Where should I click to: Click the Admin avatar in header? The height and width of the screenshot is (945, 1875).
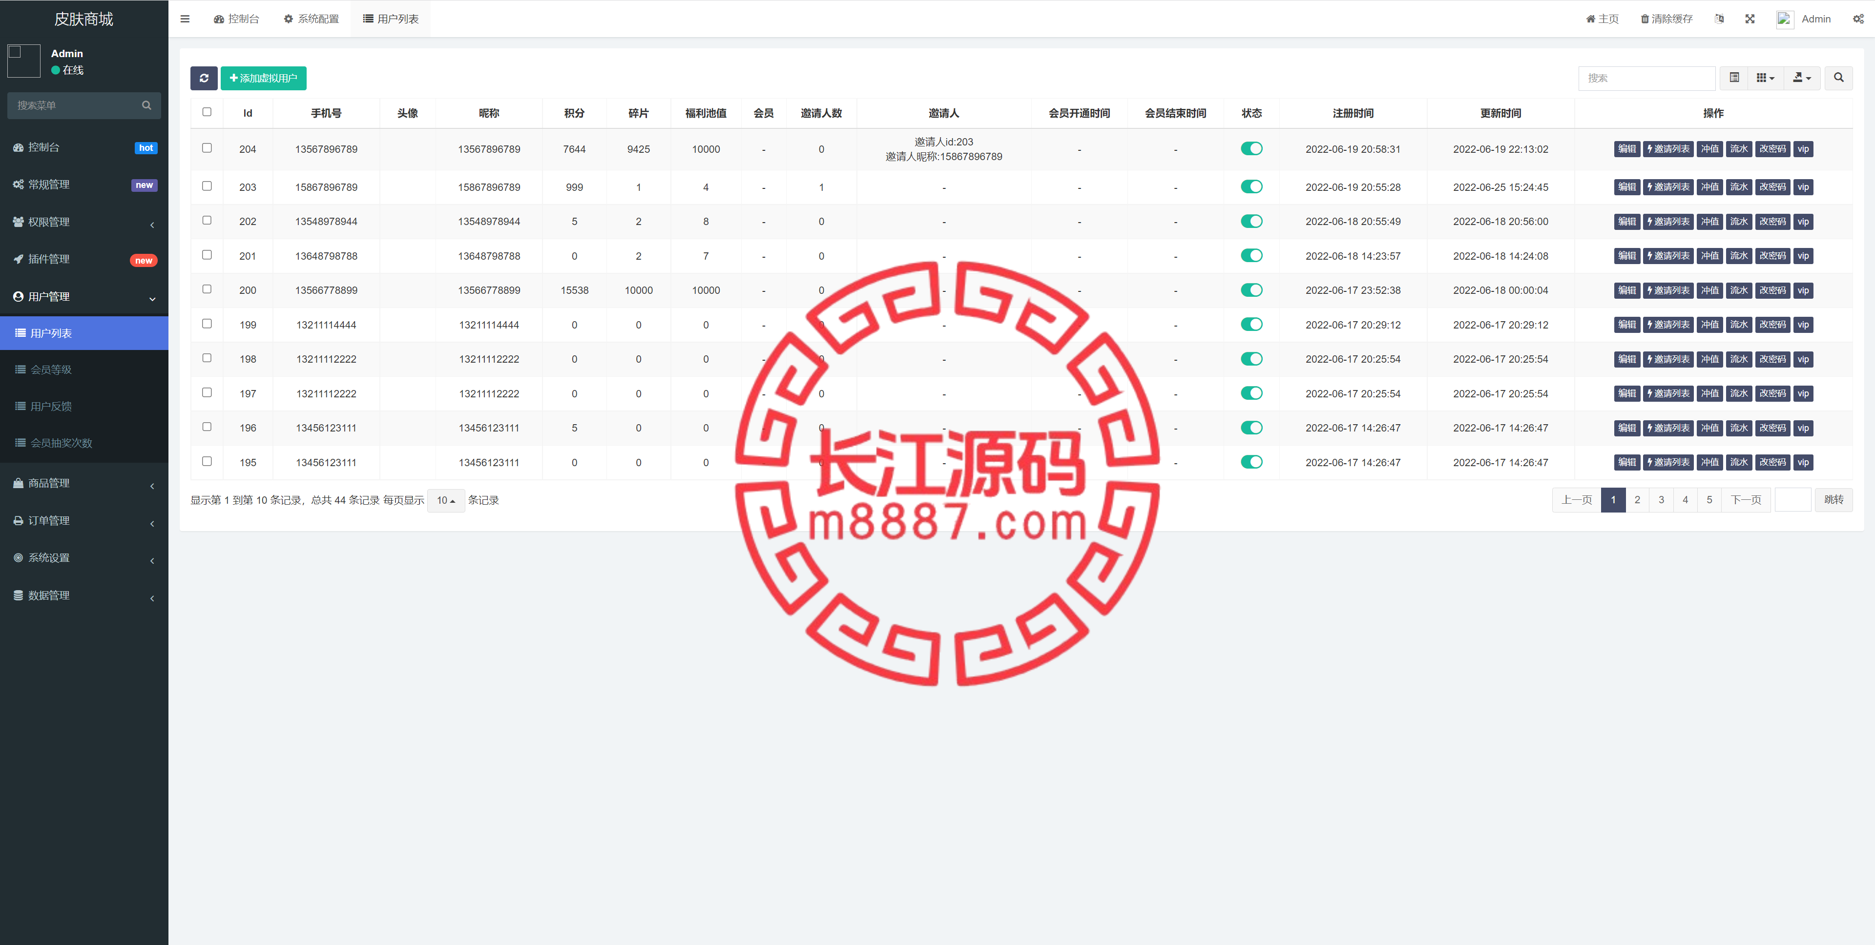pos(1784,19)
